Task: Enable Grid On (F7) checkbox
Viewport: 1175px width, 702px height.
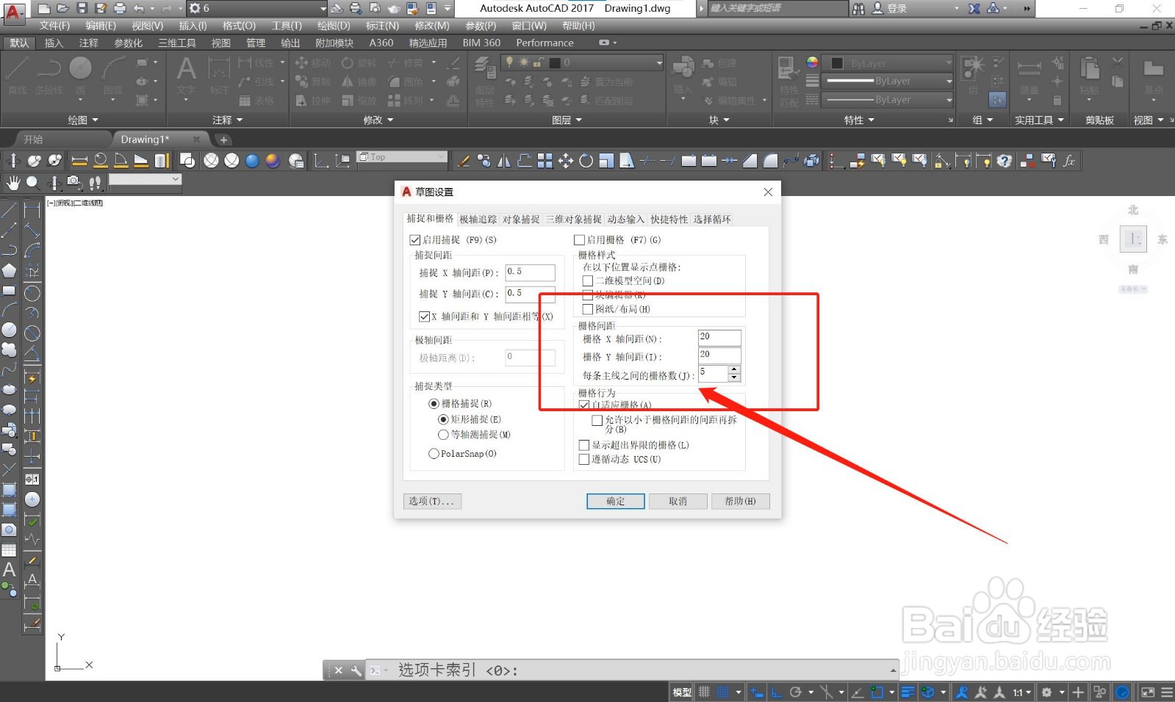Action: 579,240
